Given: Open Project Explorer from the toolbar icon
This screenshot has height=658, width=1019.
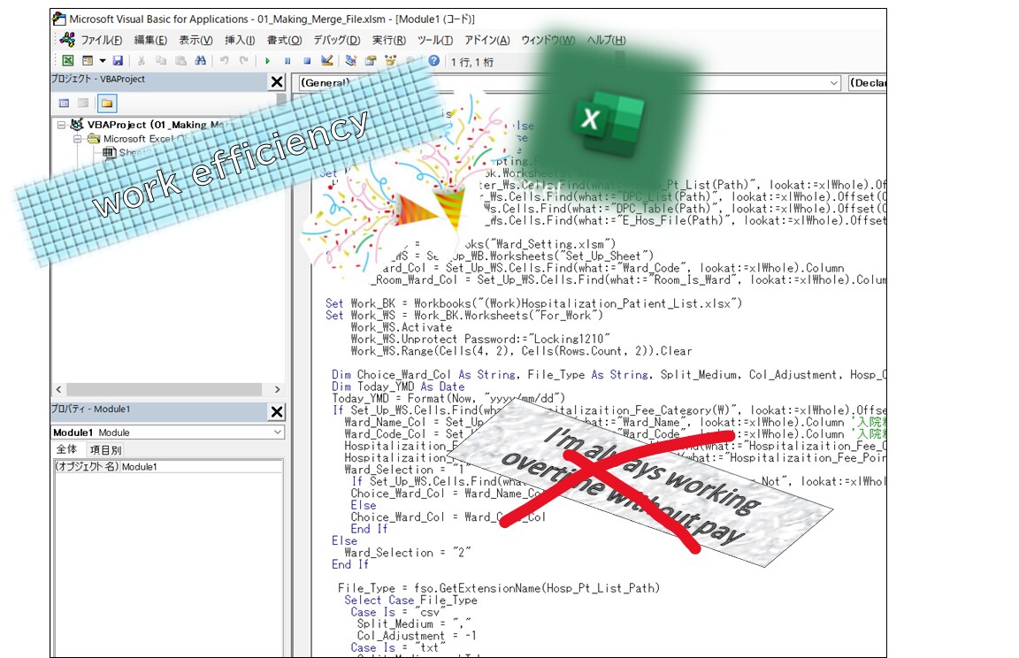Looking at the screenshot, I should pyautogui.click(x=351, y=60).
